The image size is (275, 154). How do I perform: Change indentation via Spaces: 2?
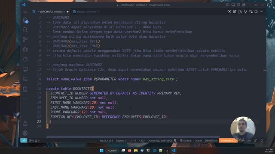tap(121, 140)
